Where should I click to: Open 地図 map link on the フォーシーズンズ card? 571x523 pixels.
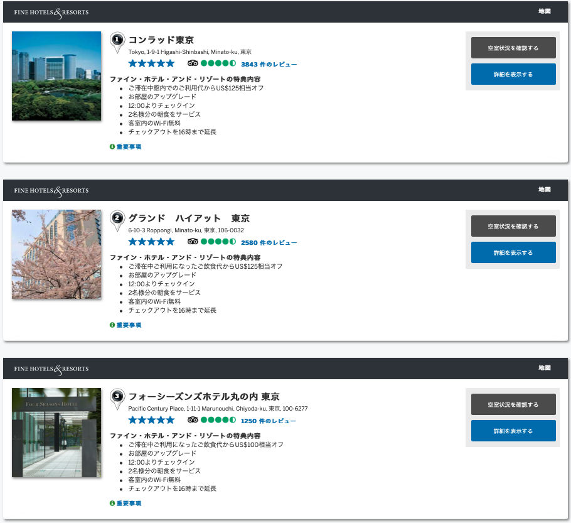(x=545, y=368)
